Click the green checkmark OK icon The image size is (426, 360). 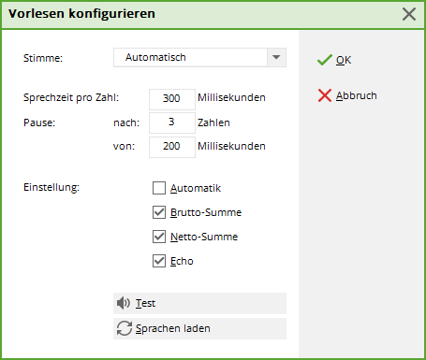coord(325,60)
